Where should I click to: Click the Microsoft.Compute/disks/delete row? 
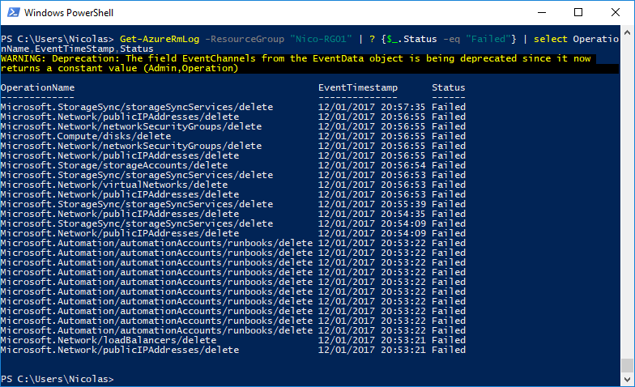point(233,136)
